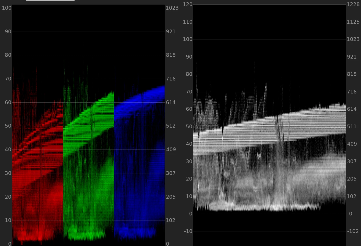
Task: Select the 921 value beside the RGB parade
Action: [171, 32]
